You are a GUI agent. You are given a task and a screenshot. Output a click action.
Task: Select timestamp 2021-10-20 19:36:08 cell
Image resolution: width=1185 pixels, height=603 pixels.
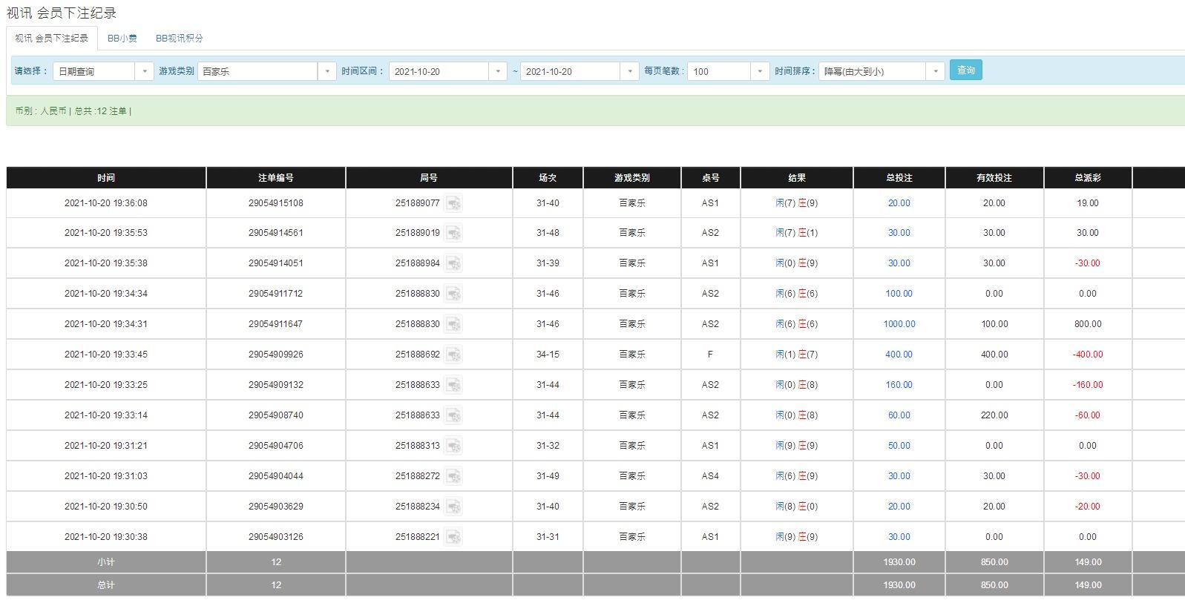[x=106, y=203]
